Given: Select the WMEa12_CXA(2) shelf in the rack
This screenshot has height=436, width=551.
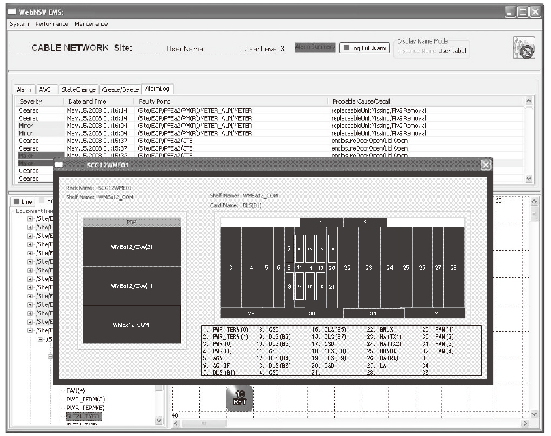Looking at the screenshot, I should click(x=132, y=246).
